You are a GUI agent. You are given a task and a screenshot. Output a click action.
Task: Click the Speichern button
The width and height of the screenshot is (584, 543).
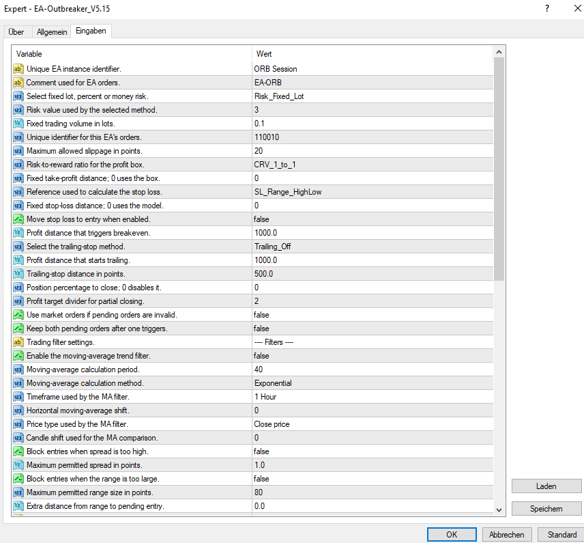[x=546, y=509]
